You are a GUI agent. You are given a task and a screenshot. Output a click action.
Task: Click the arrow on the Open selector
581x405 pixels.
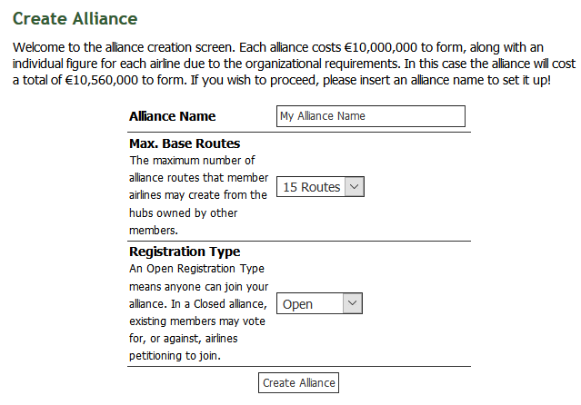tap(352, 304)
